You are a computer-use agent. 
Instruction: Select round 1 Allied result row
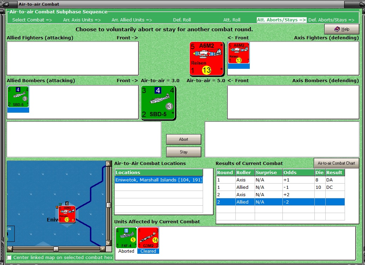pos(280,187)
